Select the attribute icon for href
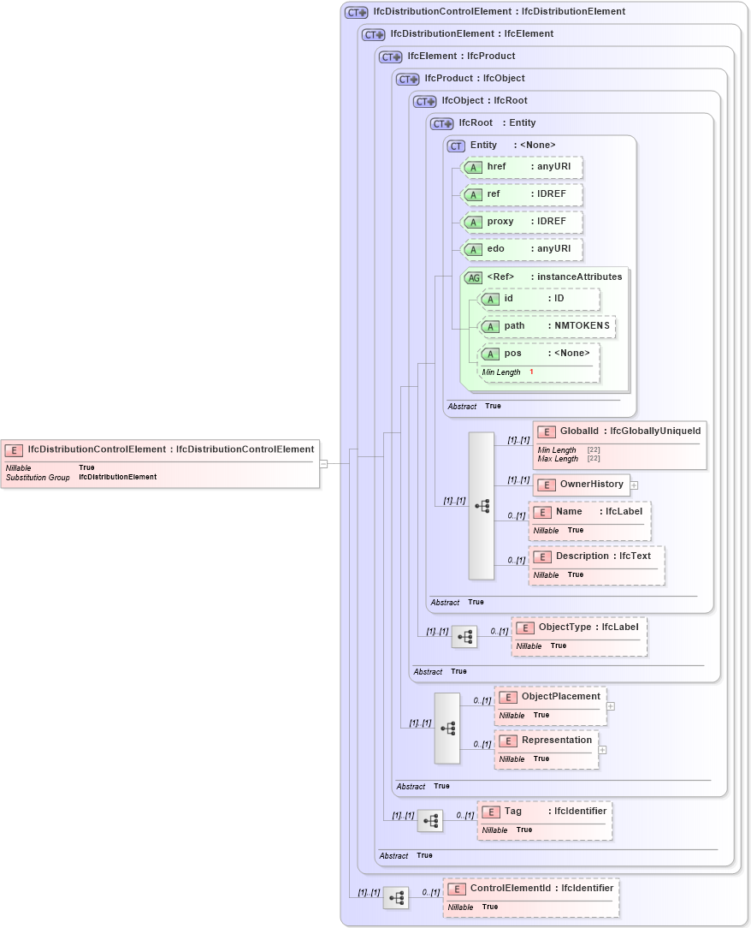Screen dimensions: 751x928 [473, 167]
